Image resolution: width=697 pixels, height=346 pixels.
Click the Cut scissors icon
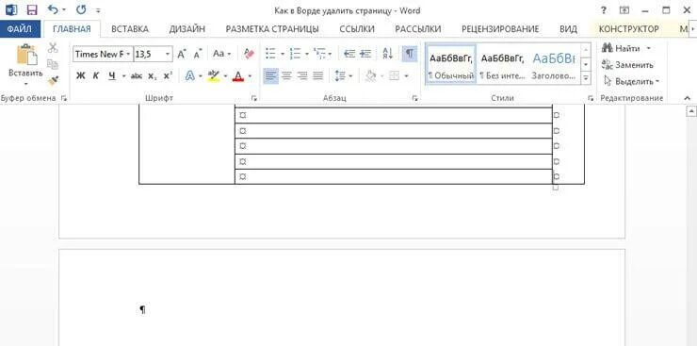54,47
